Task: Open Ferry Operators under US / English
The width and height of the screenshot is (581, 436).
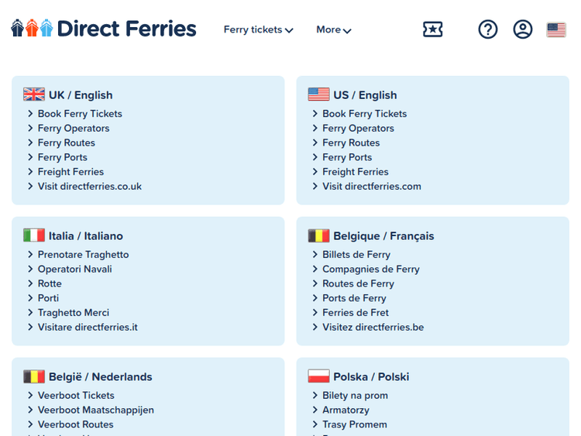Action: click(358, 129)
